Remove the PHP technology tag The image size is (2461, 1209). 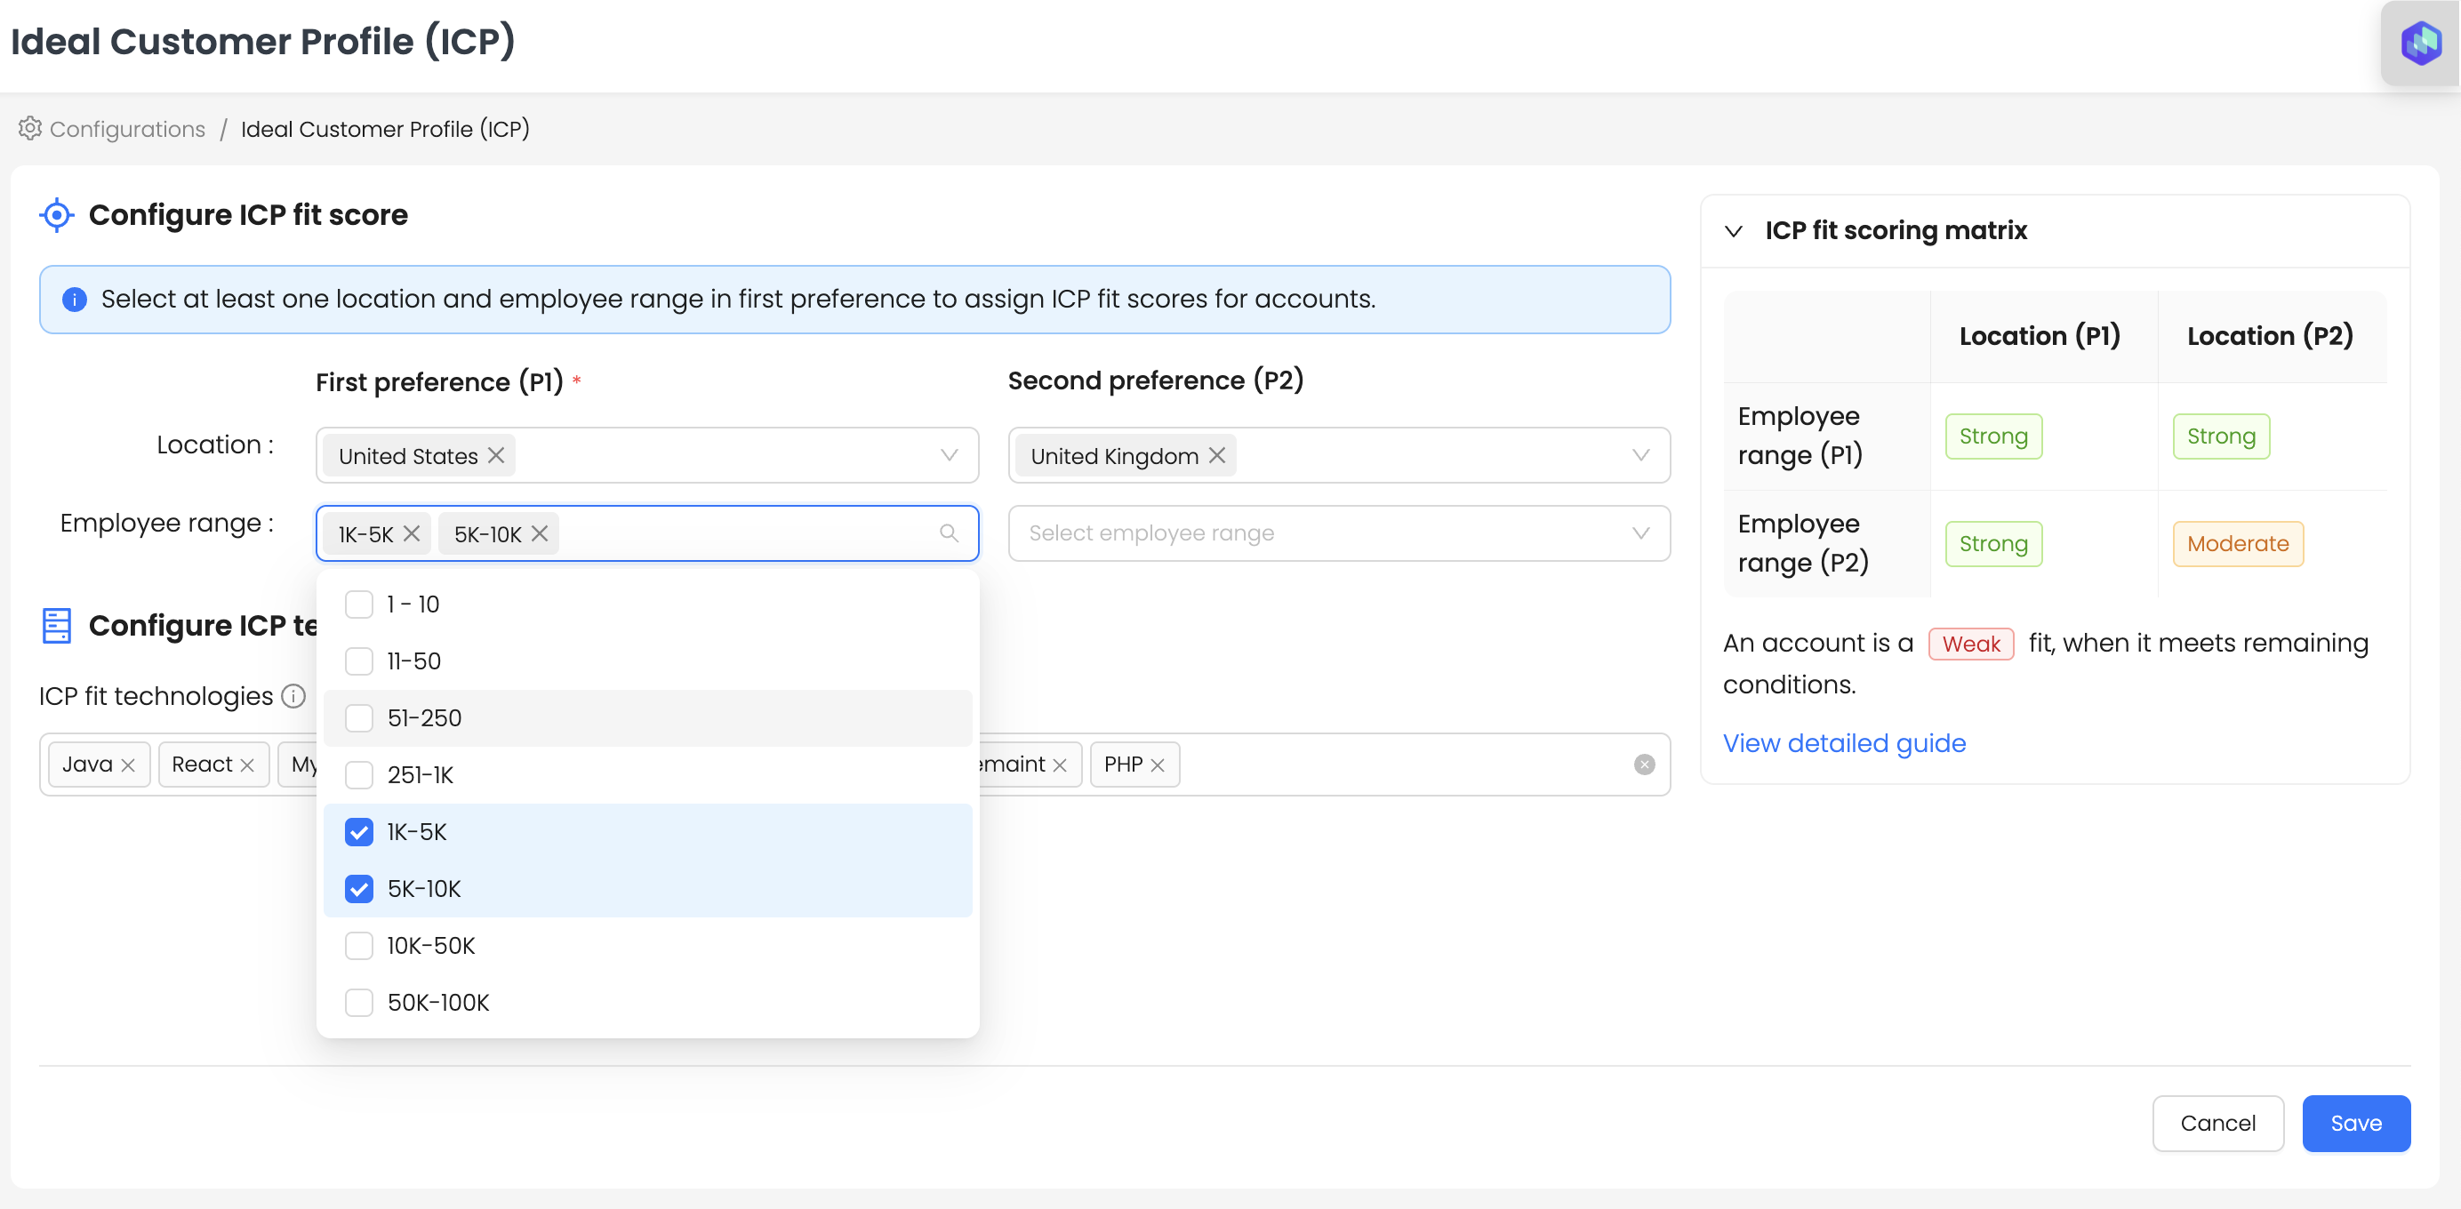point(1158,765)
